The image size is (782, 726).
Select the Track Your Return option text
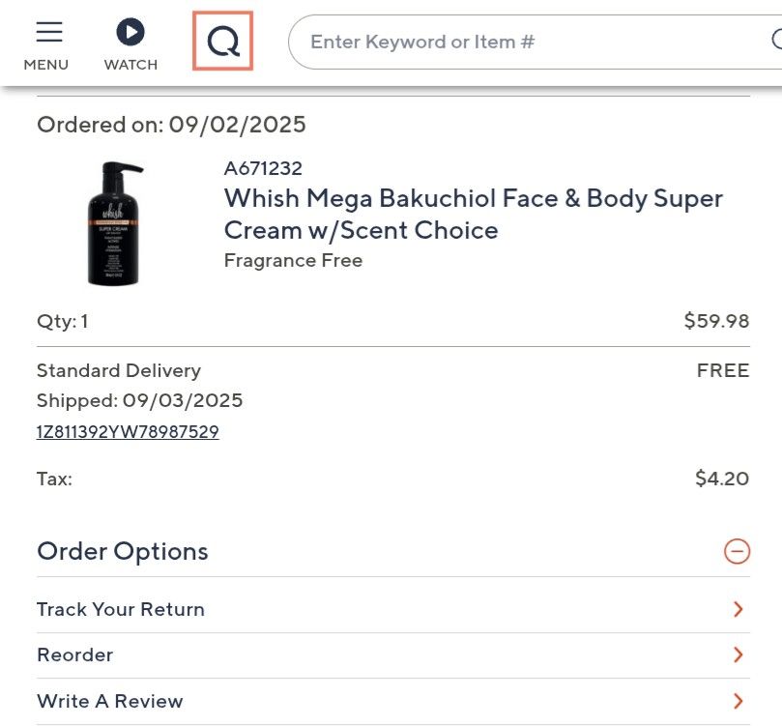[x=121, y=609]
